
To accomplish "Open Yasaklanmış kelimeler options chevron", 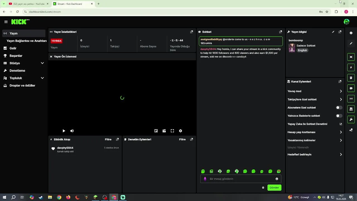I will 341,140.
